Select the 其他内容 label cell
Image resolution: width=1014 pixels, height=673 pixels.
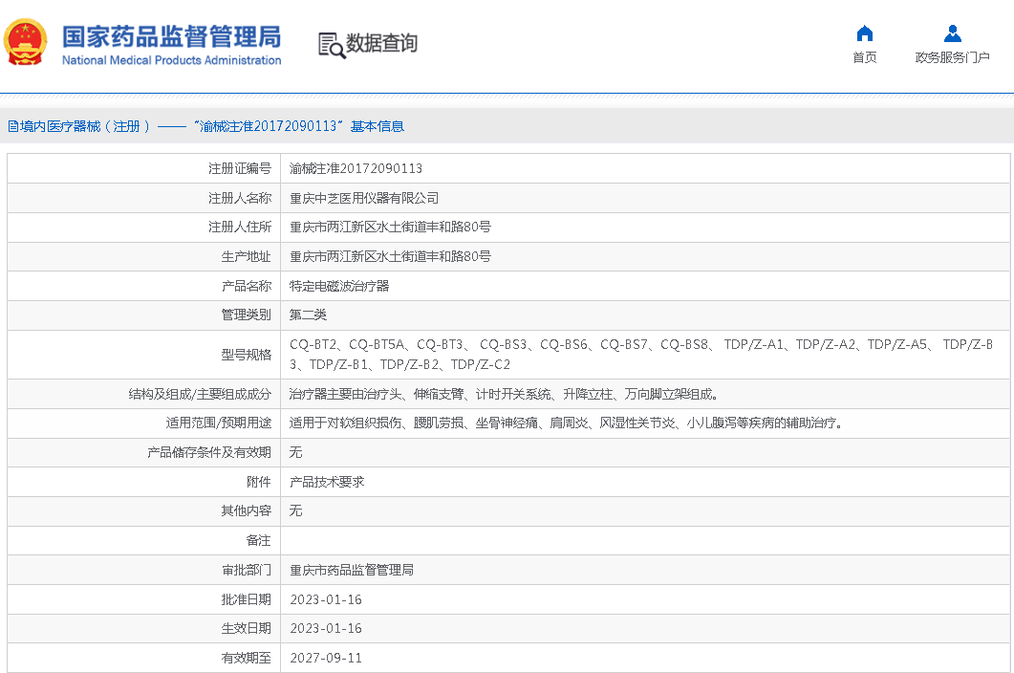coord(143,511)
